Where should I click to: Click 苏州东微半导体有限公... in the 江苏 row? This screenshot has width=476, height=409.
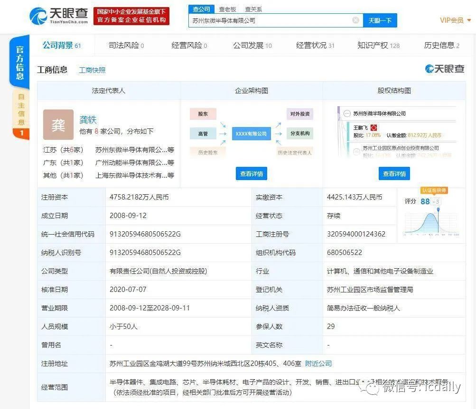(x=135, y=150)
